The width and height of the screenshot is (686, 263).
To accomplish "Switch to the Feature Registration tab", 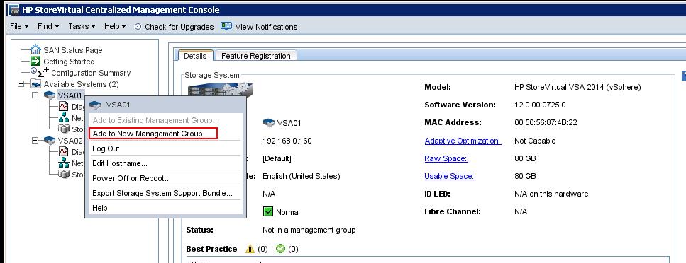I will click(x=256, y=56).
